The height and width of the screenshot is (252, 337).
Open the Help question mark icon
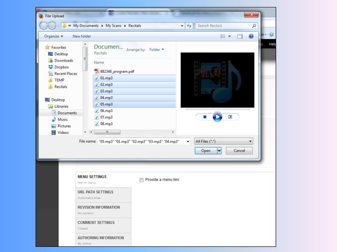[251, 36]
